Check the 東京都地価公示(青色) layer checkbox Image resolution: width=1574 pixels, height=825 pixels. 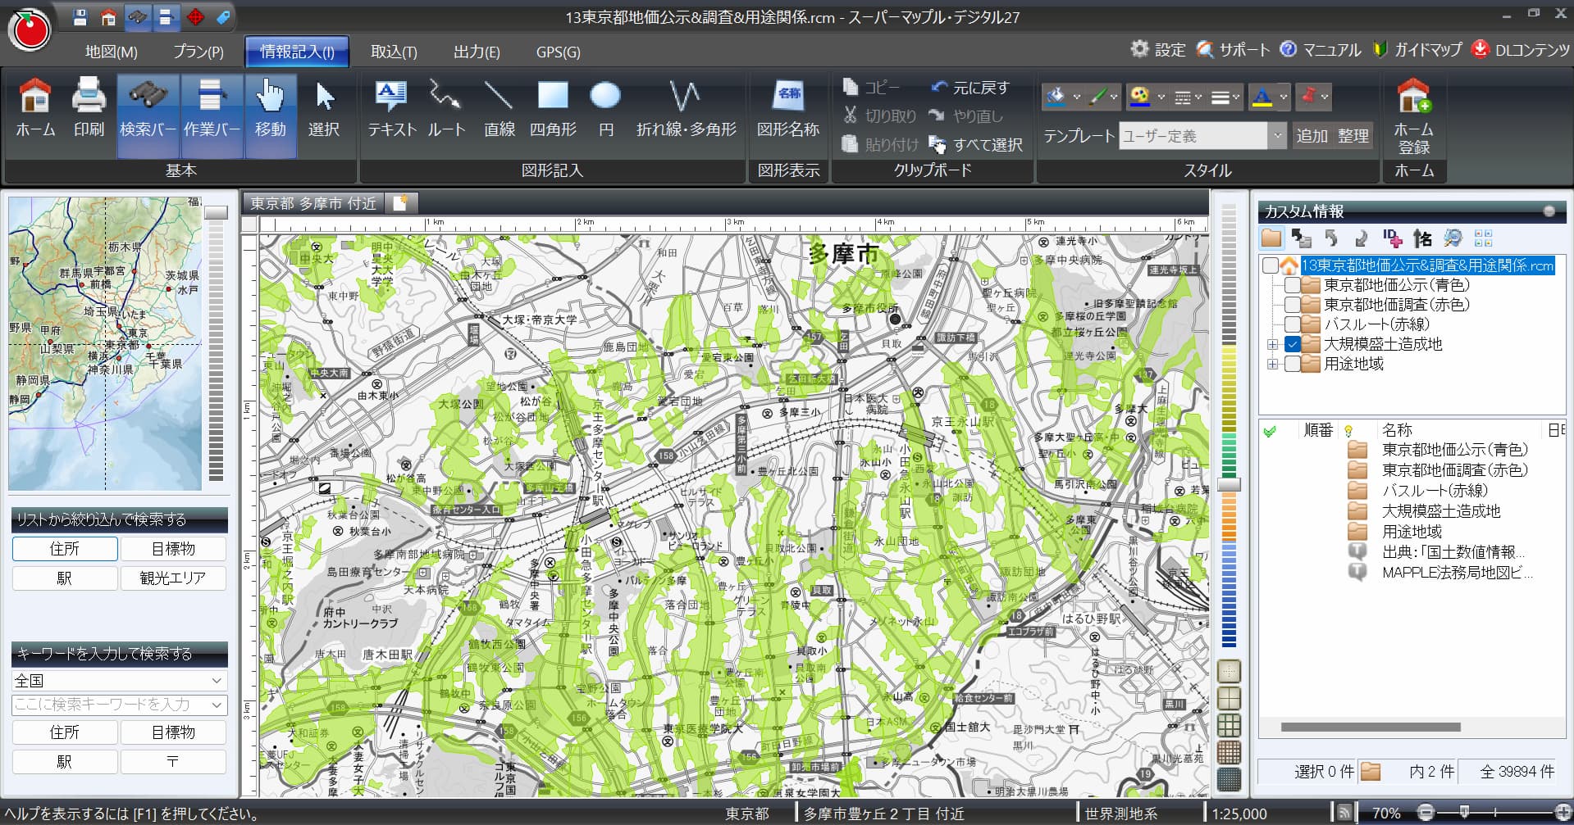1292,285
